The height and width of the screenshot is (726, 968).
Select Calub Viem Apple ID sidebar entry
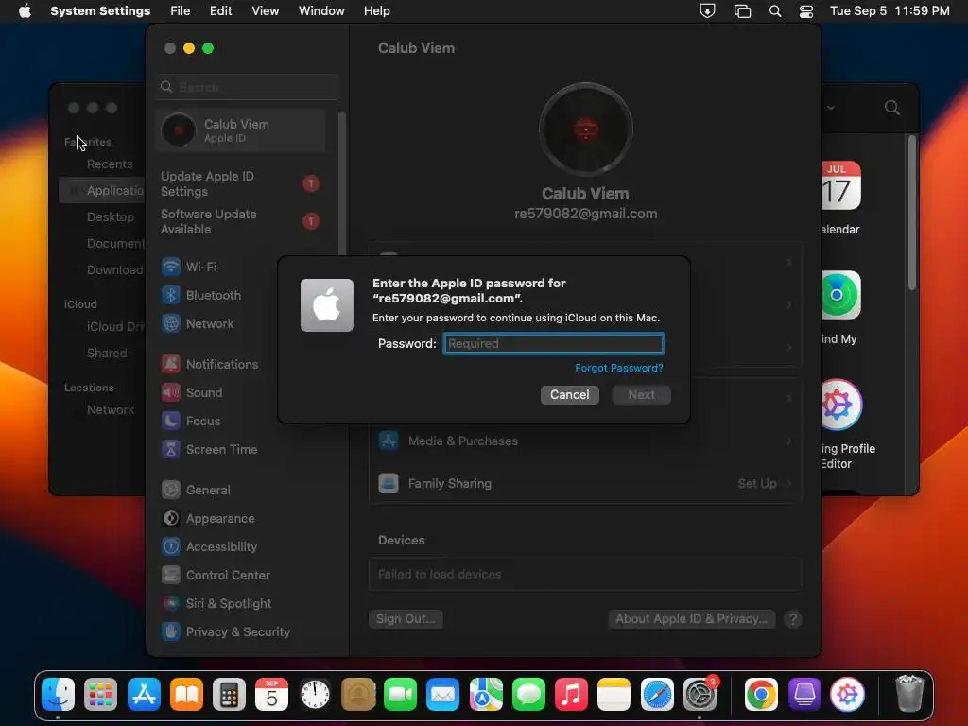click(241, 130)
